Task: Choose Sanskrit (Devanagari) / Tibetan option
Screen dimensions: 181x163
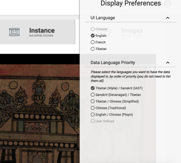Action: tap(92, 95)
